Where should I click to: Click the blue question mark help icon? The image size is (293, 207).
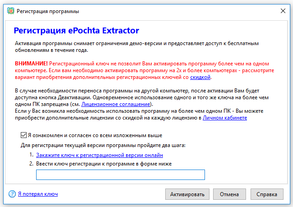point(12,194)
